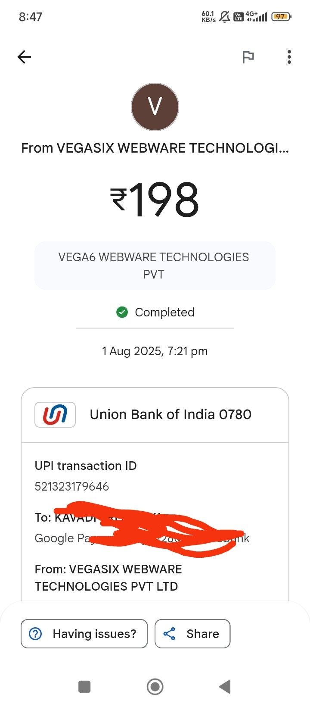The width and height of the screenshot is (310, 707).
Task: Tap the Completed status label
Action: tap(164, 312)
